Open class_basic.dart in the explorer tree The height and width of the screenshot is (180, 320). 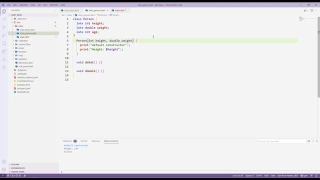27,30
